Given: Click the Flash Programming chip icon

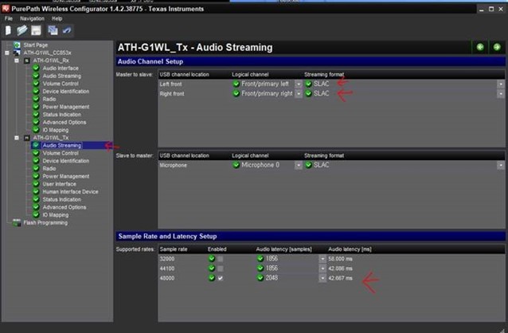Looking at the screenshot, I should click(17, 222).
